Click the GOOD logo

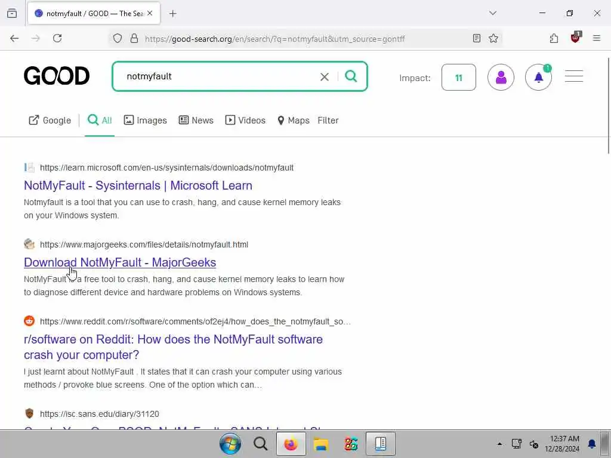click(x=57, y=76)
